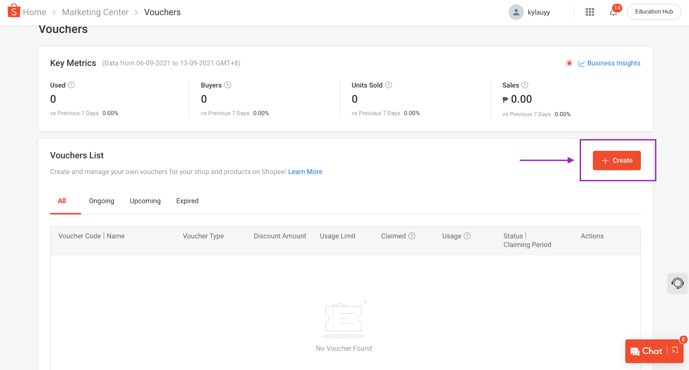
Task: Click the No Voucher Found message
Action: click(344, 348)
